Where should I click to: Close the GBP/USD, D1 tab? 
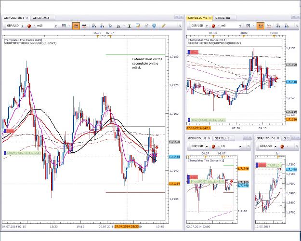pyautogui.click(x=278, y=138)
